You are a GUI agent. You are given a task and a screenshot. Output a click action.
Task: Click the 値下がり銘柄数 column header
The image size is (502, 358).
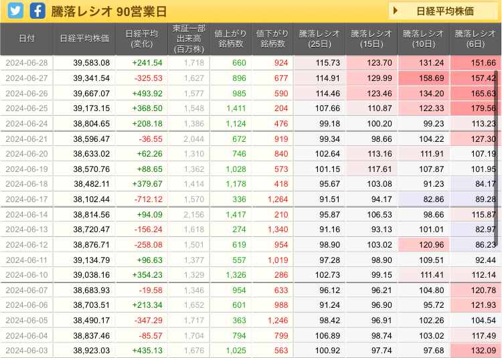pos(273,39)
